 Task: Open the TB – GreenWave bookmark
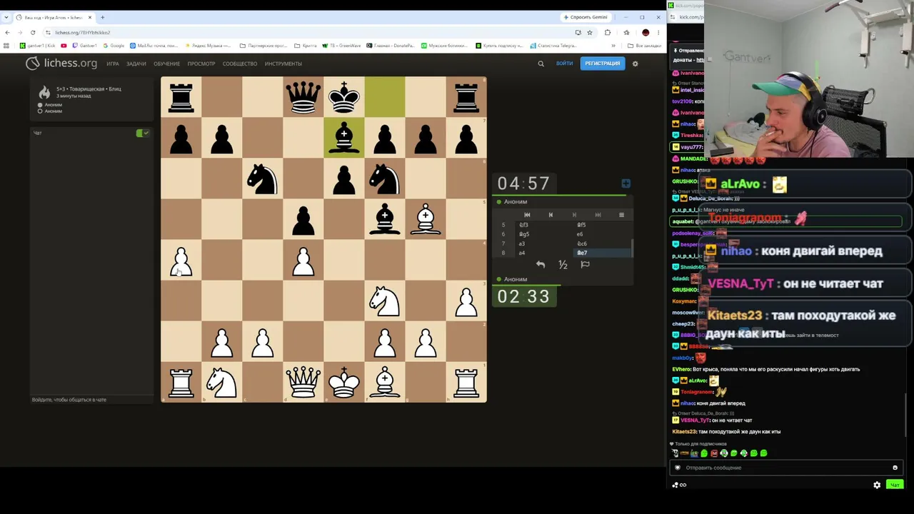pyautogui.click(x=343, y=46)
